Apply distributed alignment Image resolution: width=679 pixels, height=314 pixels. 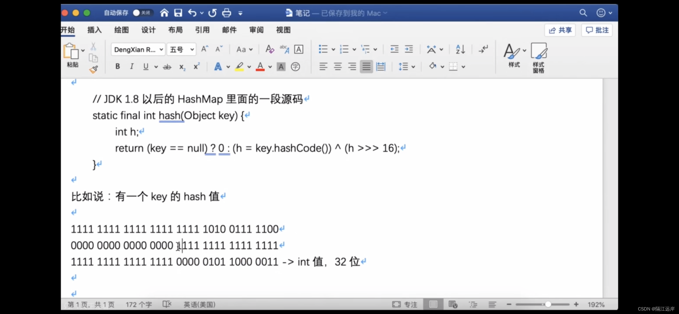[x=381, y=66]
